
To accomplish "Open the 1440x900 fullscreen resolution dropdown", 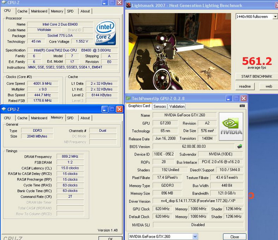I will coord(275,17).
